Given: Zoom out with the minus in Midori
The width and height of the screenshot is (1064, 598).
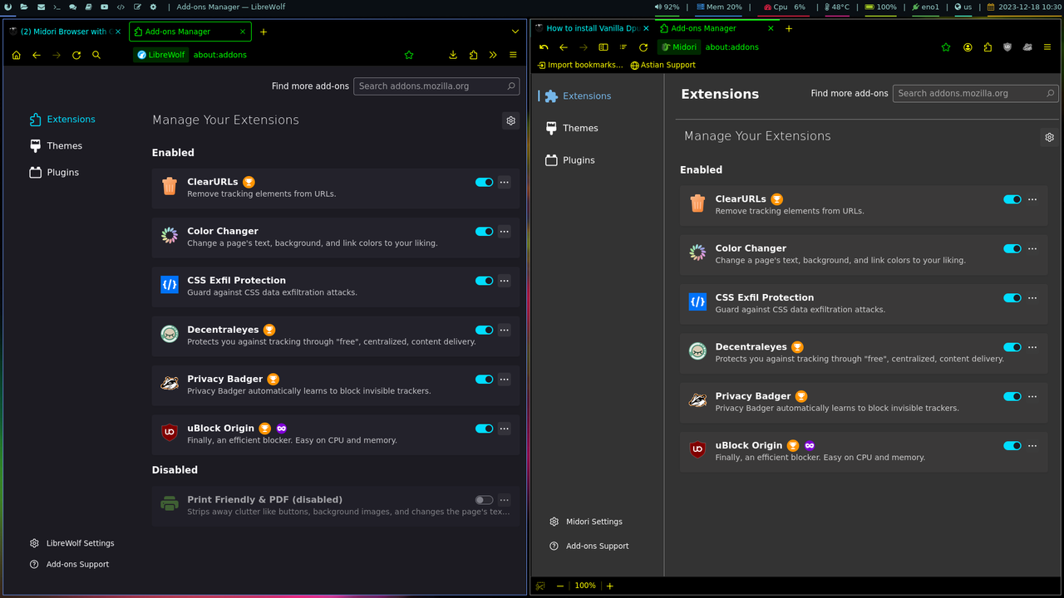Looking at the screenshot, I should 560,586.
